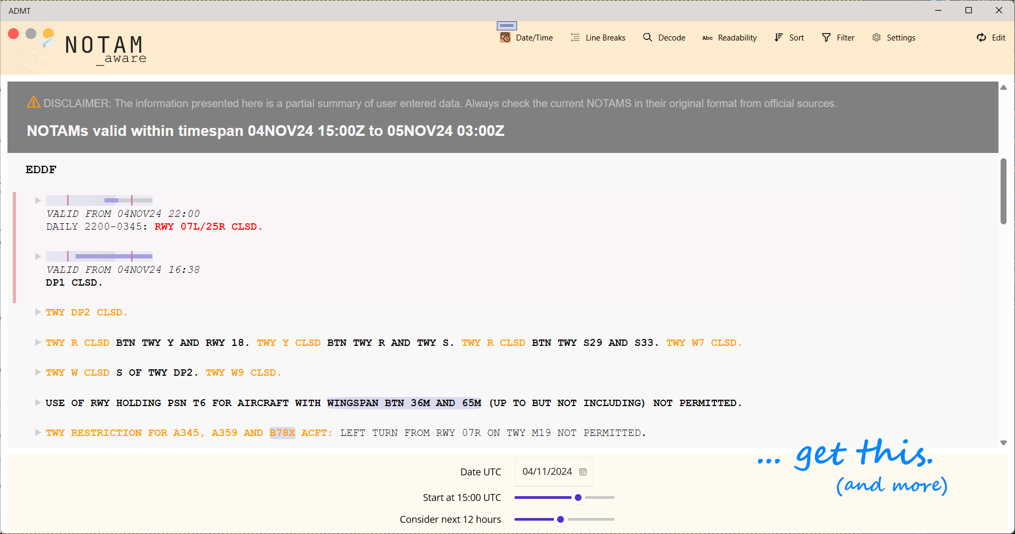Viewport: 1015px width, 534px height.
Task: Click the Sort descending icon
Action: pyautogui.click(x=778, y=37)
